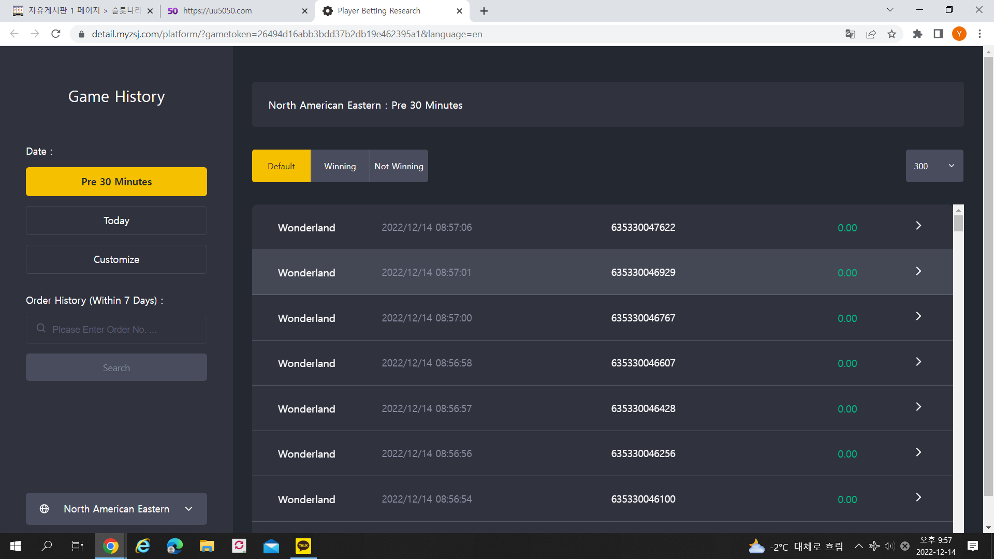
Task: Expand record 635330046767 details
Action: (x=918, y=316)
